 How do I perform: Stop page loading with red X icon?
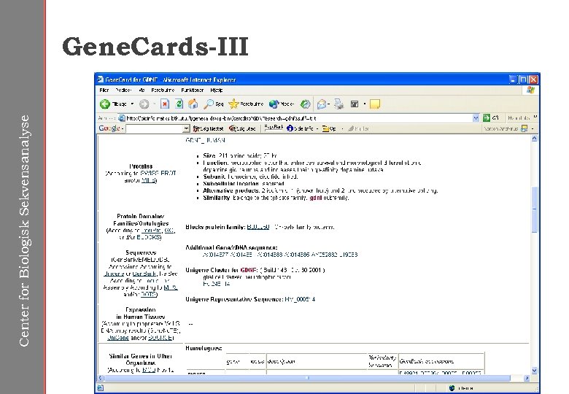165,104
